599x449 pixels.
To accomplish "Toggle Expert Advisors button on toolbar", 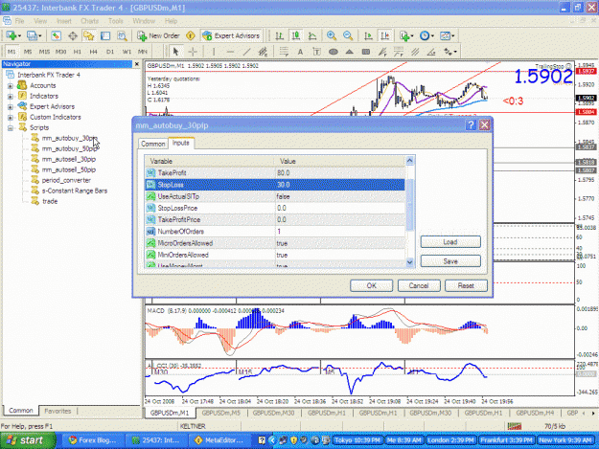I will click(x=232, y=35).
